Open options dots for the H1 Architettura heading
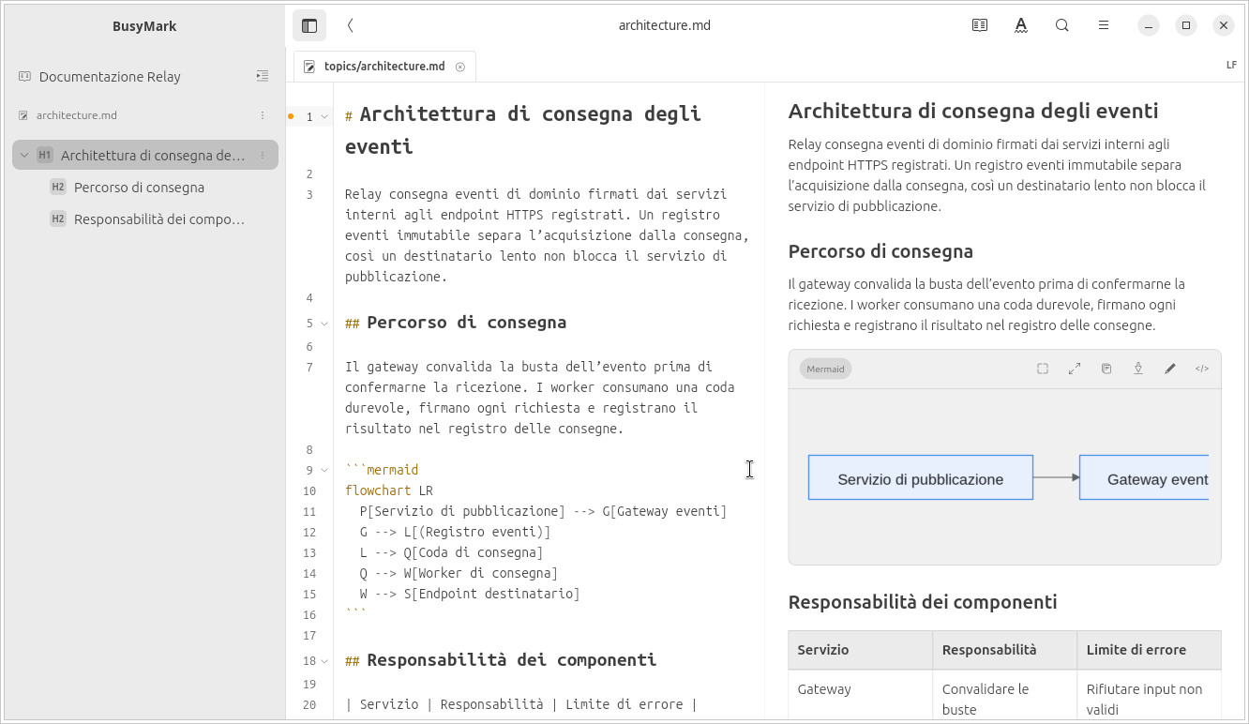This screenshot has height=724, width=1249. pos(263,155)
